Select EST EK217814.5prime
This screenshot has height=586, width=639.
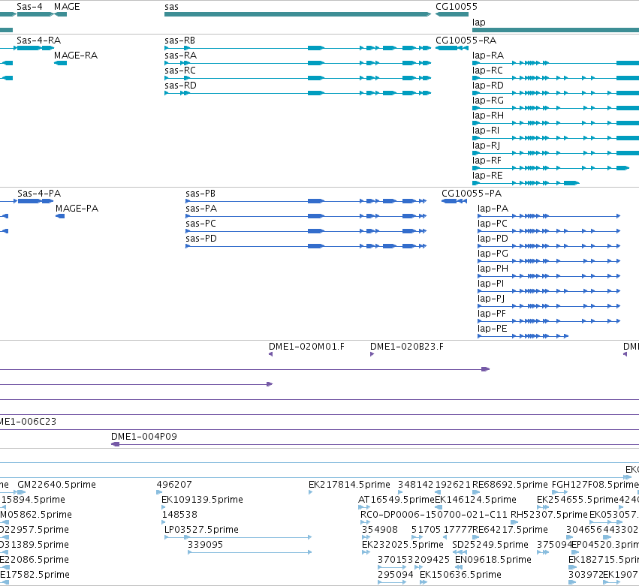coord(349,485)
